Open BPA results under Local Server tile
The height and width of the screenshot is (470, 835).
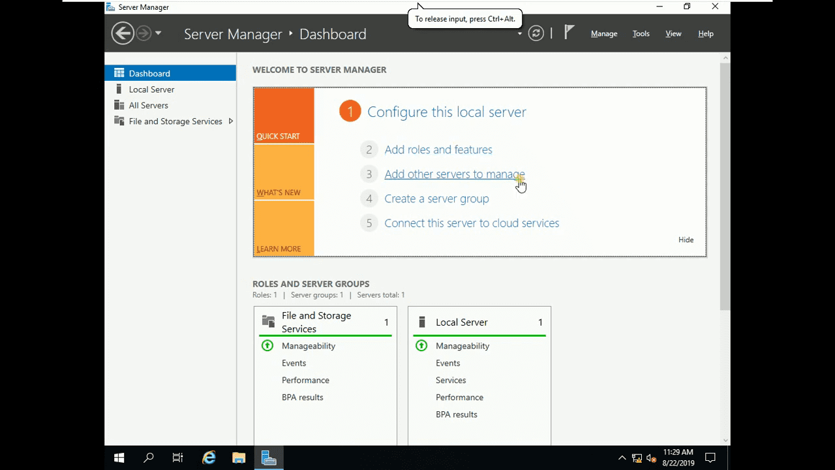(456, 414)
